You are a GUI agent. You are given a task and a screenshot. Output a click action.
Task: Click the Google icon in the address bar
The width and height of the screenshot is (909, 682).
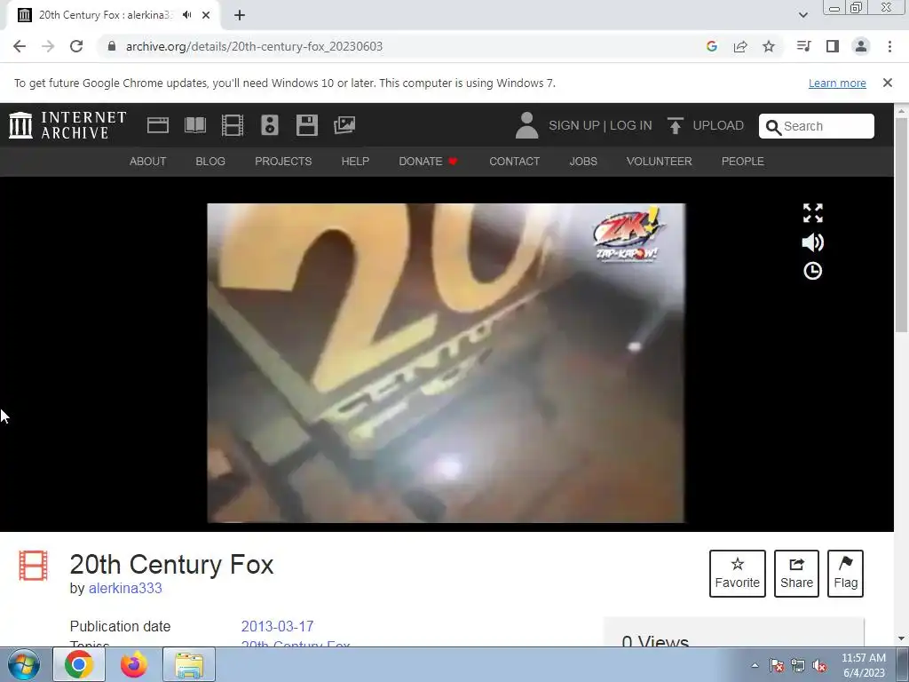(712, 46)
